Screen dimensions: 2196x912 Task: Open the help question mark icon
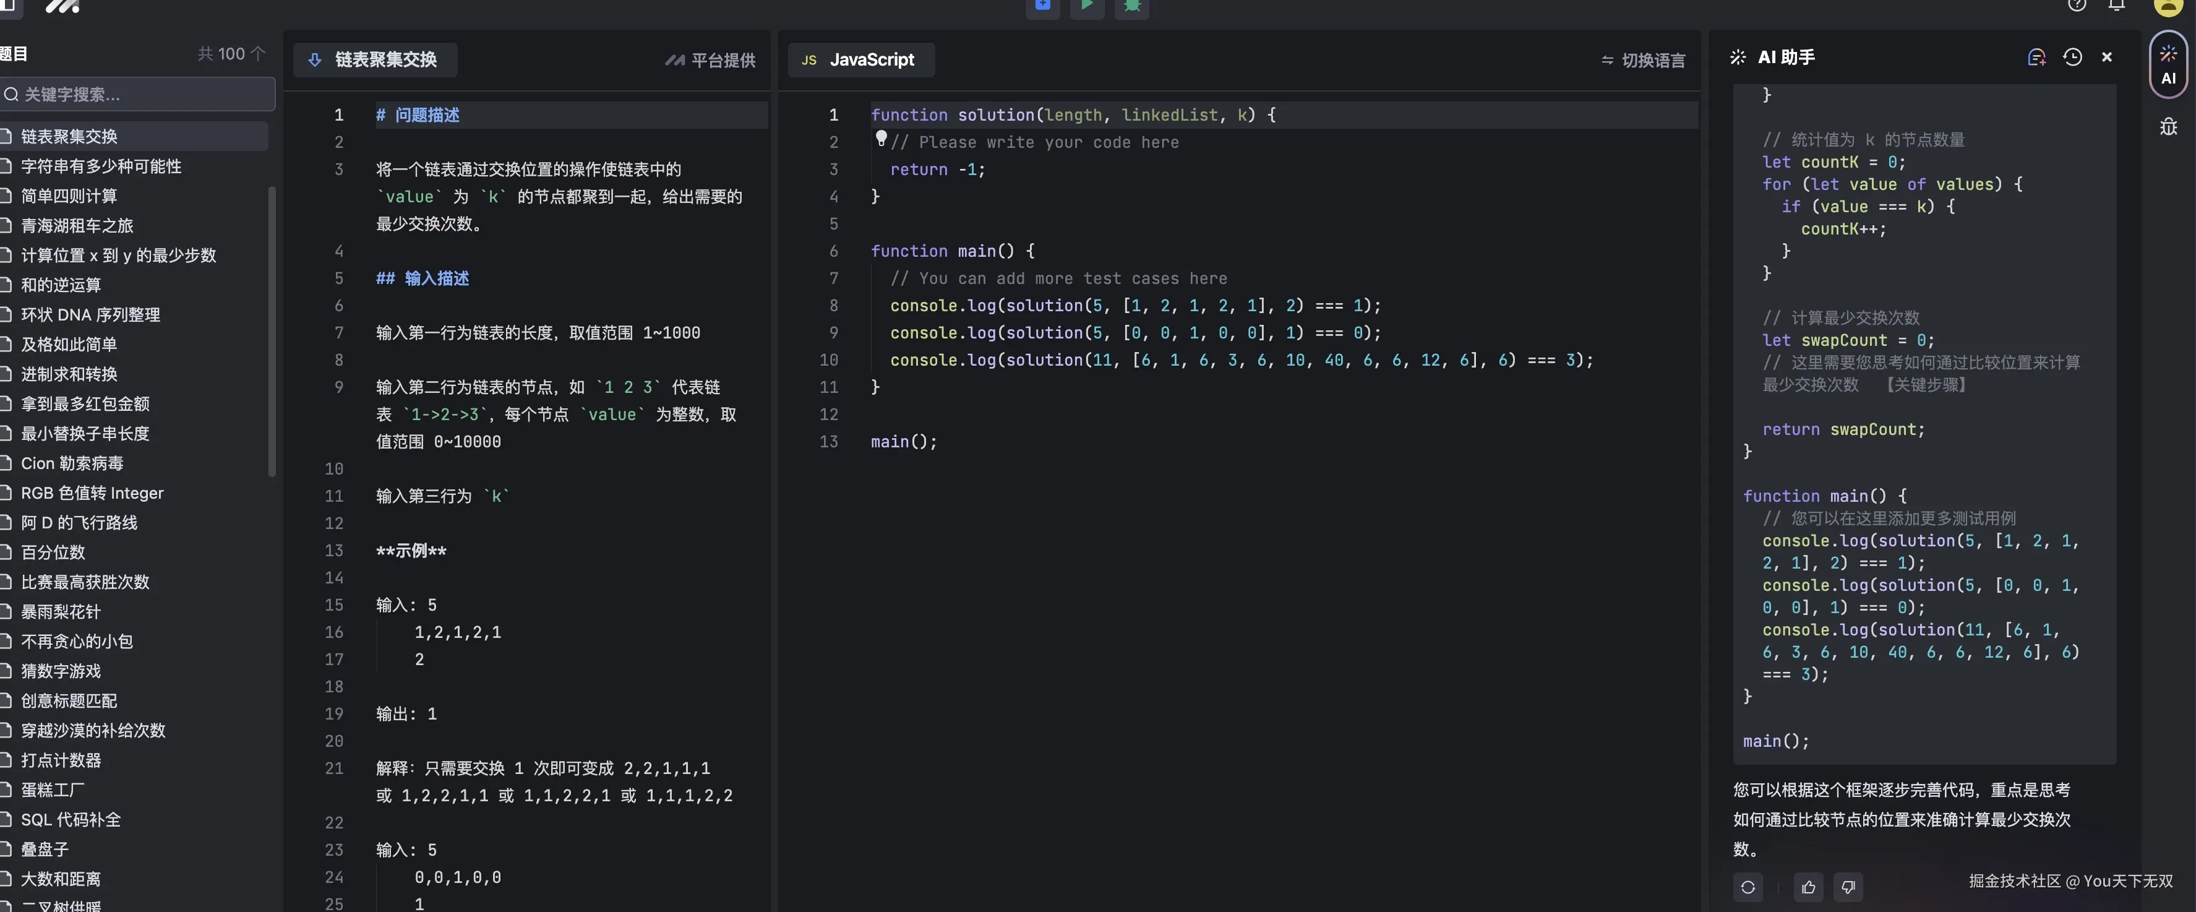tap(2077, 6)
